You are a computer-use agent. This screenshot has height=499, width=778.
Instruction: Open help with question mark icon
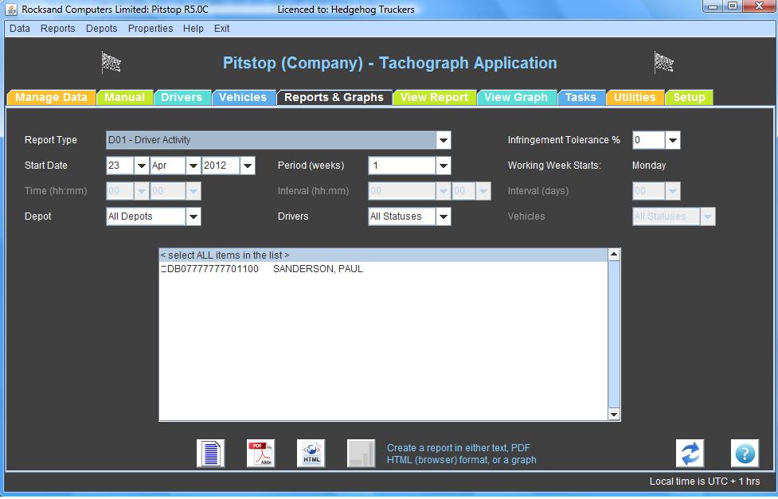(745, 454)
